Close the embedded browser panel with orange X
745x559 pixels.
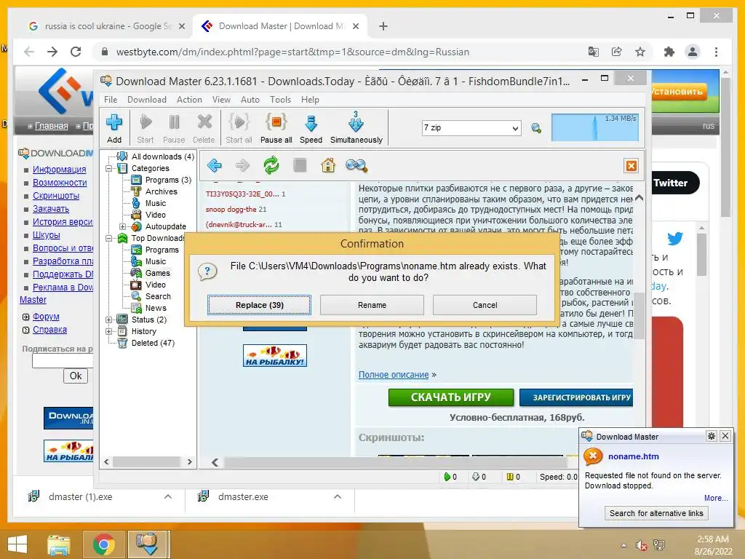[631, 166]
